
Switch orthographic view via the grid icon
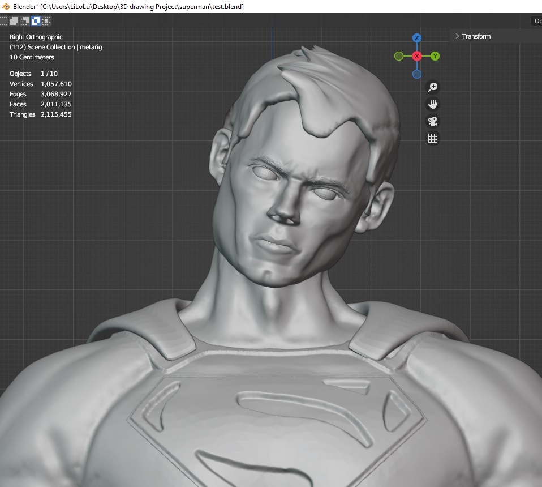pyautogui.click(x=432, y=138)
